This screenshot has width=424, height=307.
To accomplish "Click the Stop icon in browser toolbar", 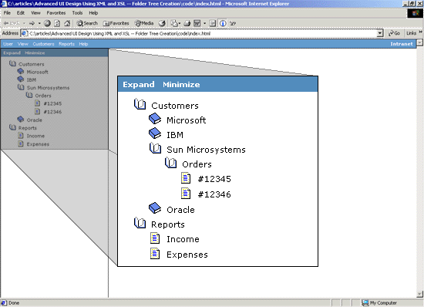I will pos(47,23).
